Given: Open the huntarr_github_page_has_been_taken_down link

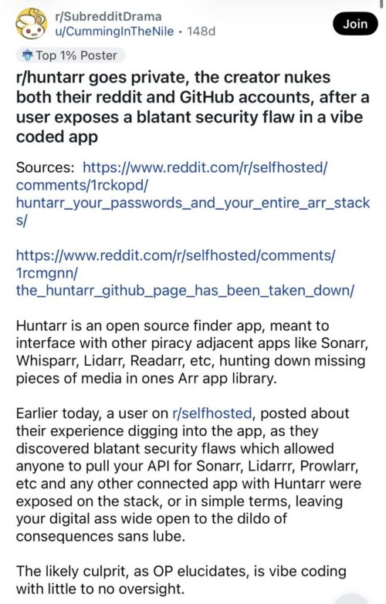Looking at the screenshot, I should tap(185, 273).
